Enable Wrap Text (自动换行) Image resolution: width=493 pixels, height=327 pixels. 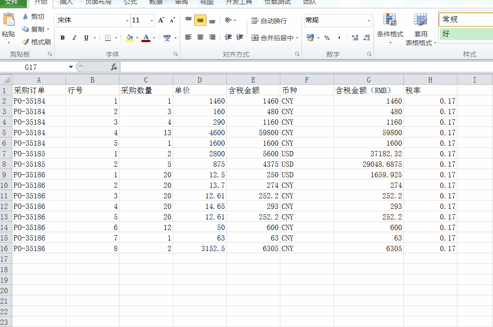pos(269,21)
